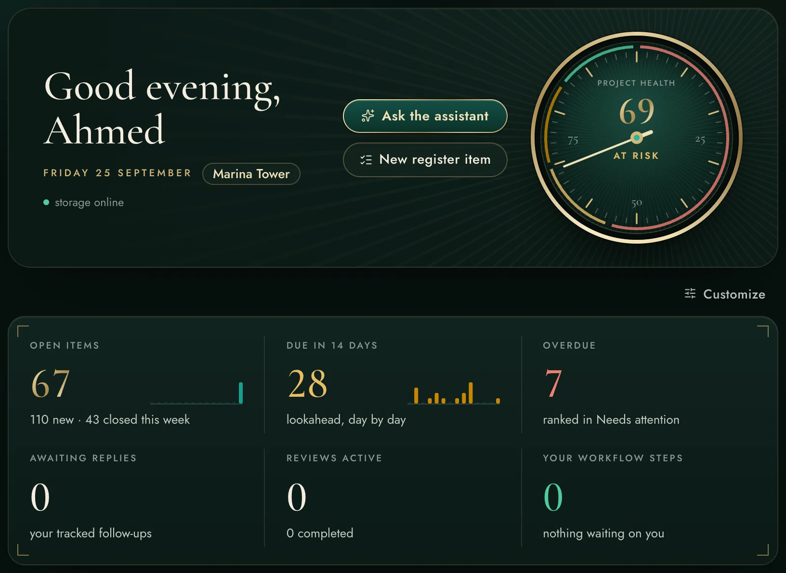This screenshot has width=786, height=573.
Task: Create a New register item
Action: point(425,160)
